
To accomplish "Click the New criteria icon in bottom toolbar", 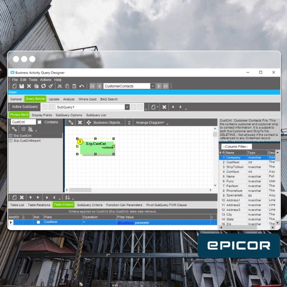I will (14, 198).
